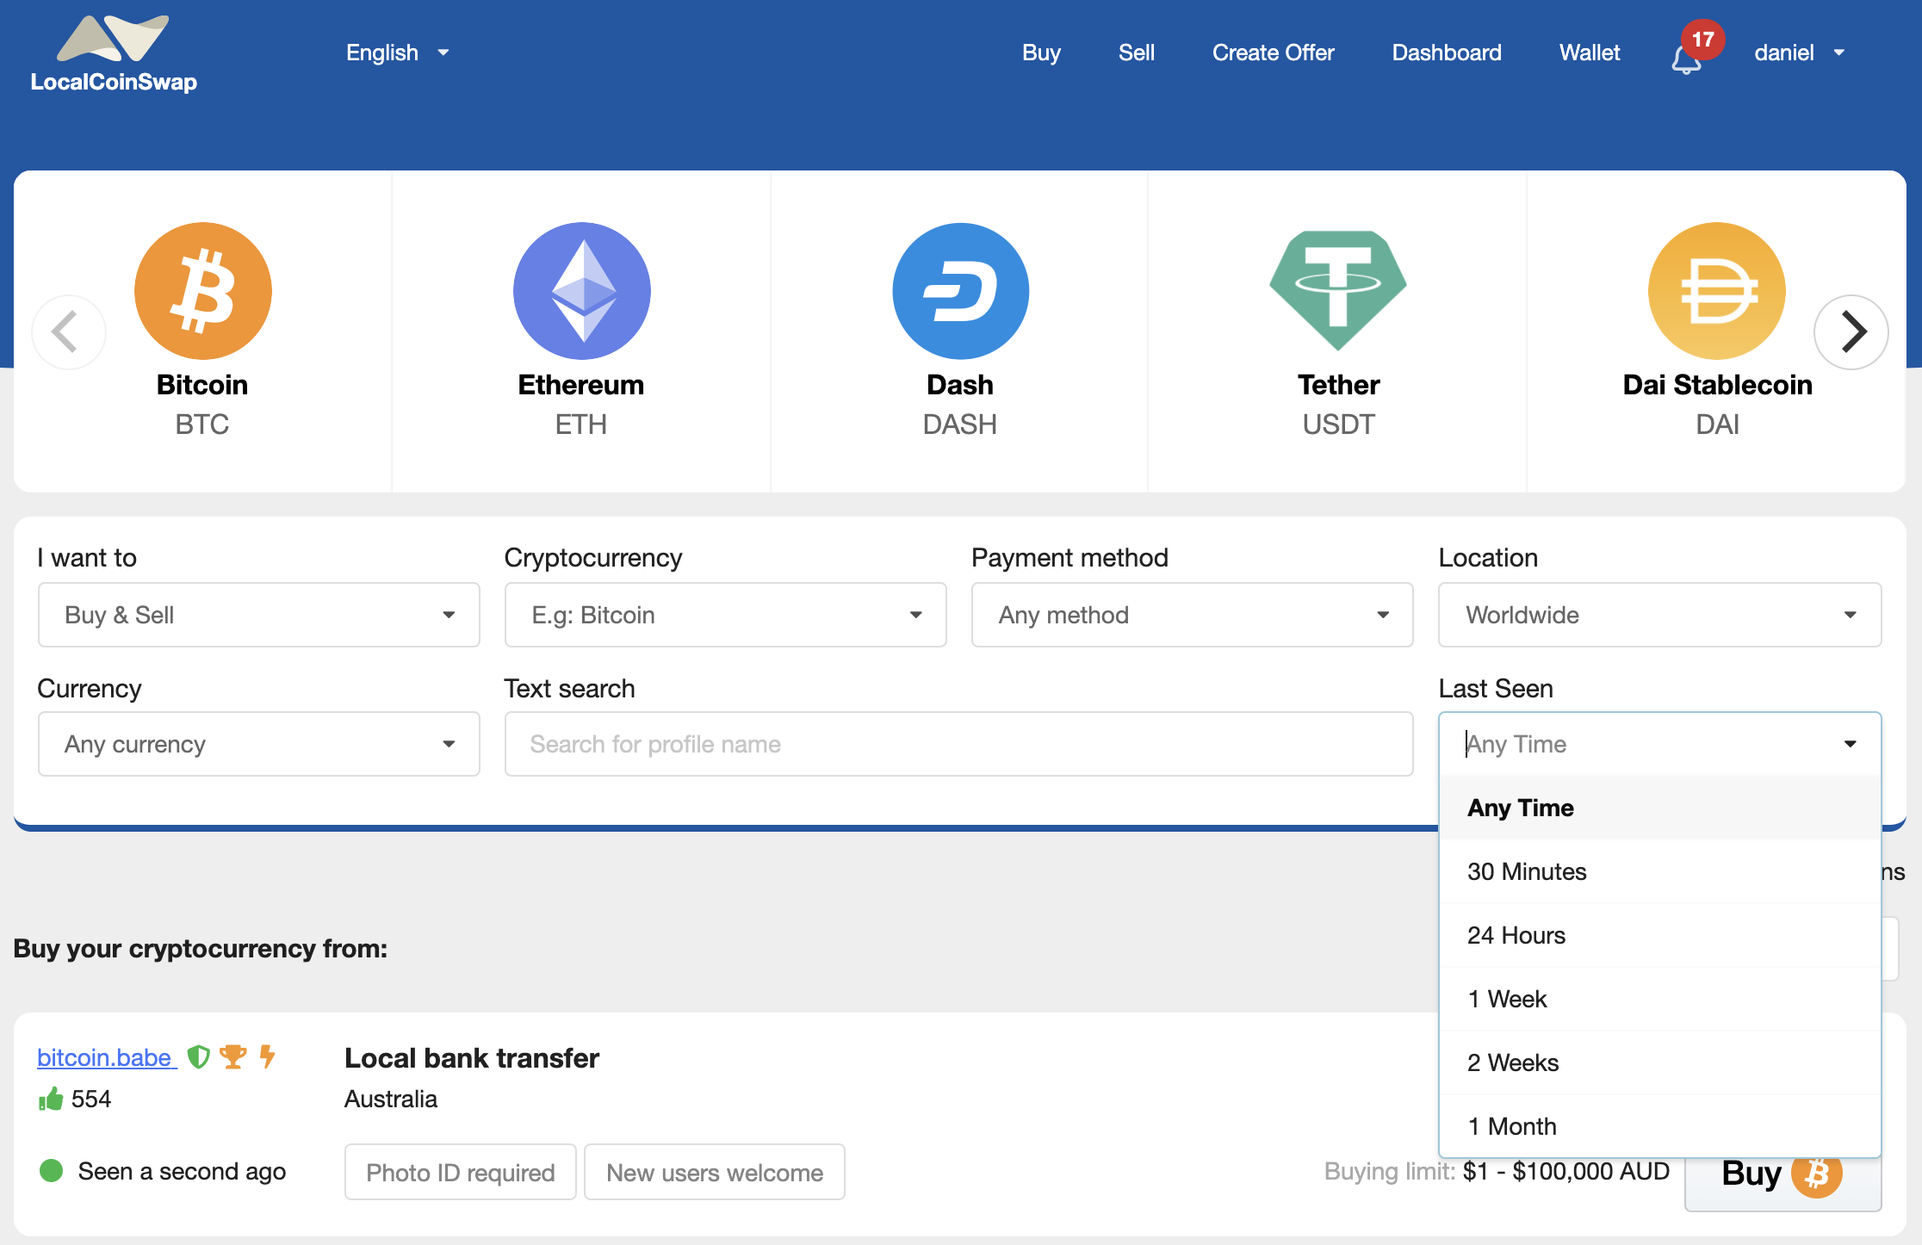Click the Photo ID required tag
Image resolution: width=1922 pixels, height=1245 pixels.
(461, 1172)
